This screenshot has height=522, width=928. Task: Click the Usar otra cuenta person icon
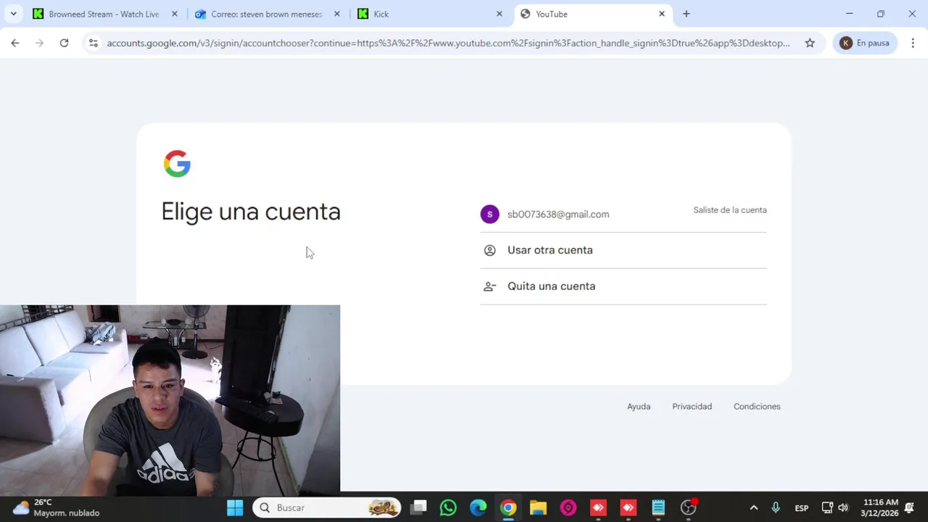489,250
